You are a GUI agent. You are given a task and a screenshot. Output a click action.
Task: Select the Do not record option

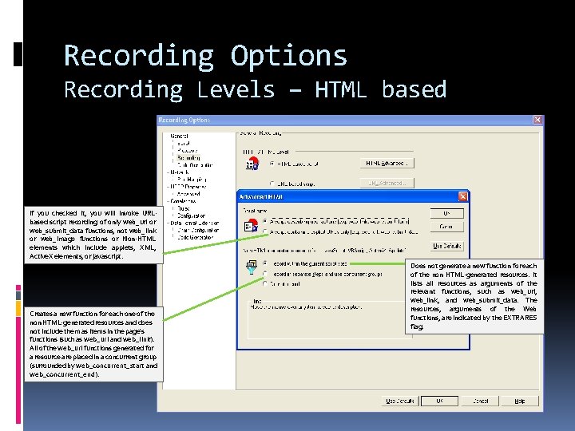coord(265,283)
